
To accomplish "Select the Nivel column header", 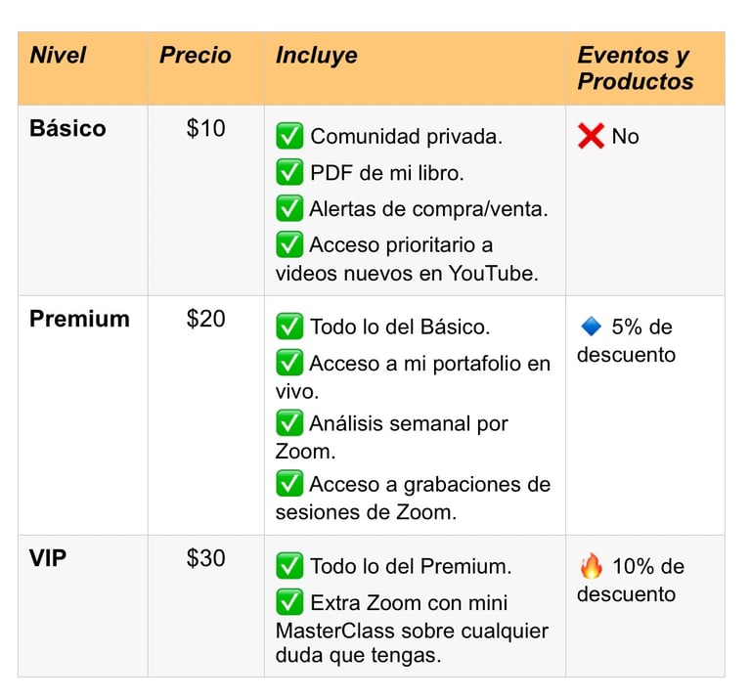I will click(58, 55).
